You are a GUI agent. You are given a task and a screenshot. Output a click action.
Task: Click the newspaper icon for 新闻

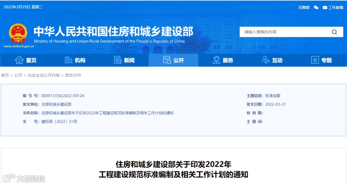(x=118, y=60)
